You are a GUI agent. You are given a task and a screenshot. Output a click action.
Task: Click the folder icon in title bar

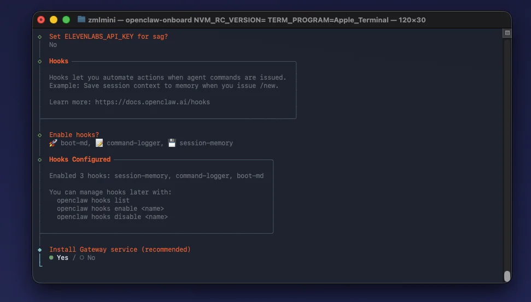[81, 20]
